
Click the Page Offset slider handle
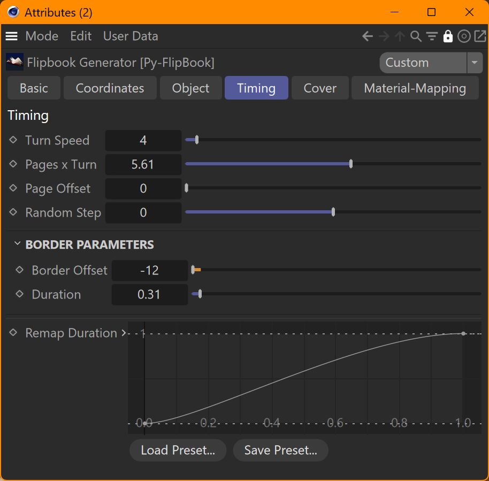click(x=187, y=188)
